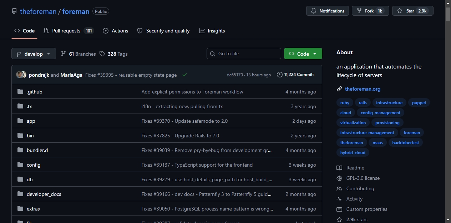Select the hybrid-cloud topic tag
Image resolution: width=451 pixels, height=223 pixels.
tap(353, 153)
